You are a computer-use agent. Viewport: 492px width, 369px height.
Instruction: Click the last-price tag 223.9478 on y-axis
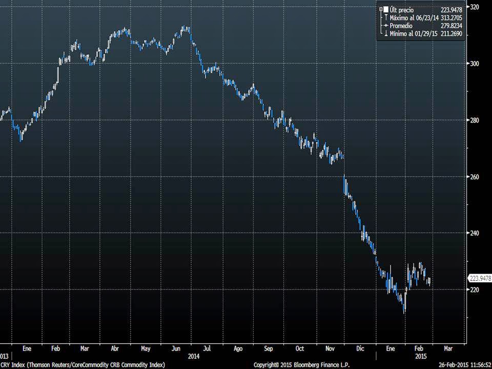[480, 278]
